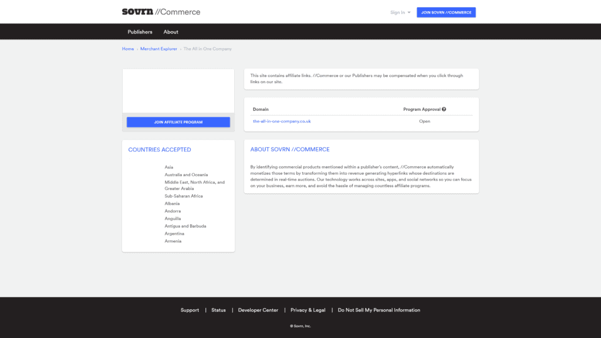Select Argentina in the countries list
This screenshot has height=338, width=601.
[x=174, y=234]
